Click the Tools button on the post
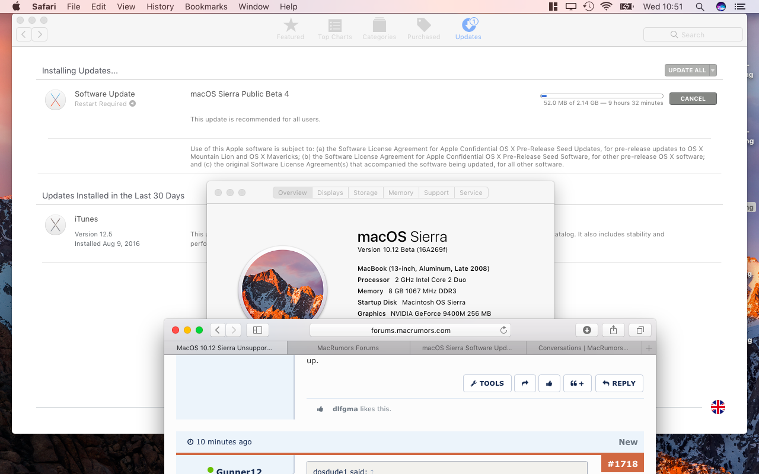 [x=487, y=383]
